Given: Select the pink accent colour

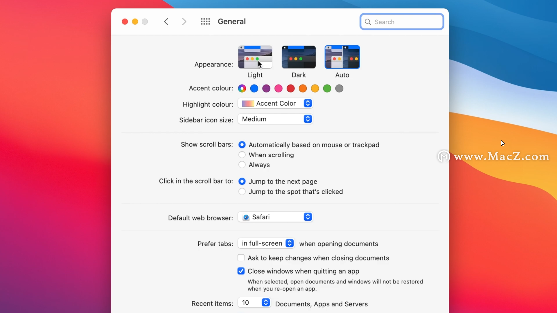Looking at the screenshot, I should pos(278,88).
